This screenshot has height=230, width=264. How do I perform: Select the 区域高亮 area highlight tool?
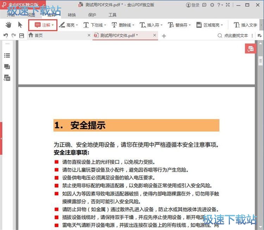point(208,25)
